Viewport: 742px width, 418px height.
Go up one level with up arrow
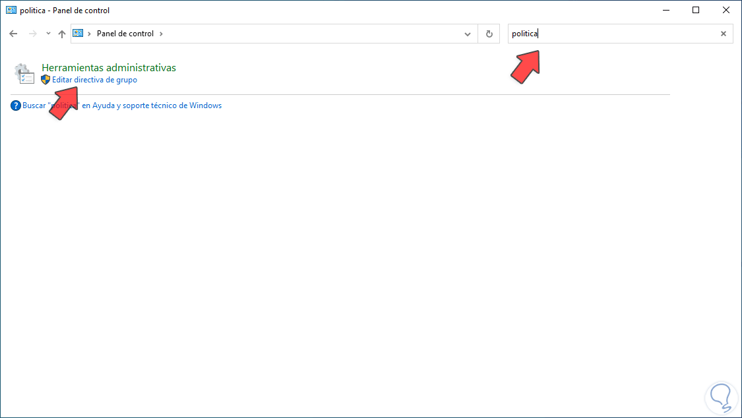click(62, 34)
